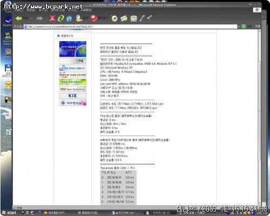The height and width of the screenshot is (216, 270).
Task: Open the BlueWe desktop icon
Action: (x=7, y=22)
